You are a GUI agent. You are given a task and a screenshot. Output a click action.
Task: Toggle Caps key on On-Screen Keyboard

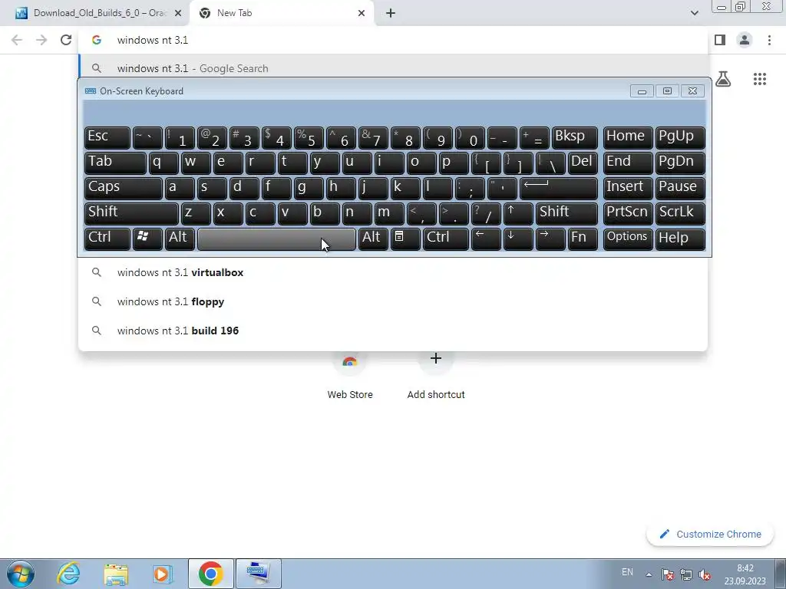(x=124, y=188)
